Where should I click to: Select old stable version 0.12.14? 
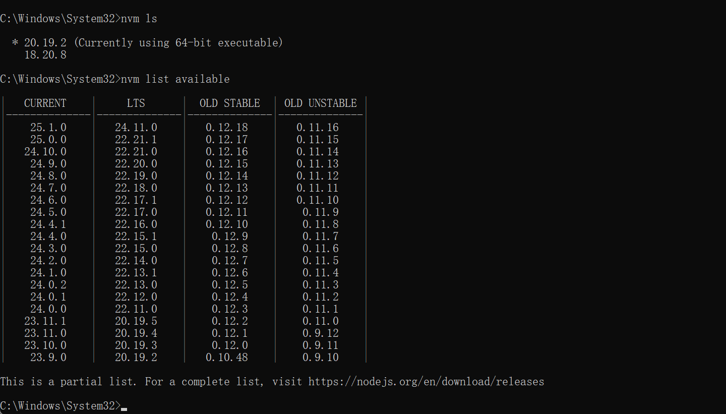pyautogui.click(x=227, y=176)
